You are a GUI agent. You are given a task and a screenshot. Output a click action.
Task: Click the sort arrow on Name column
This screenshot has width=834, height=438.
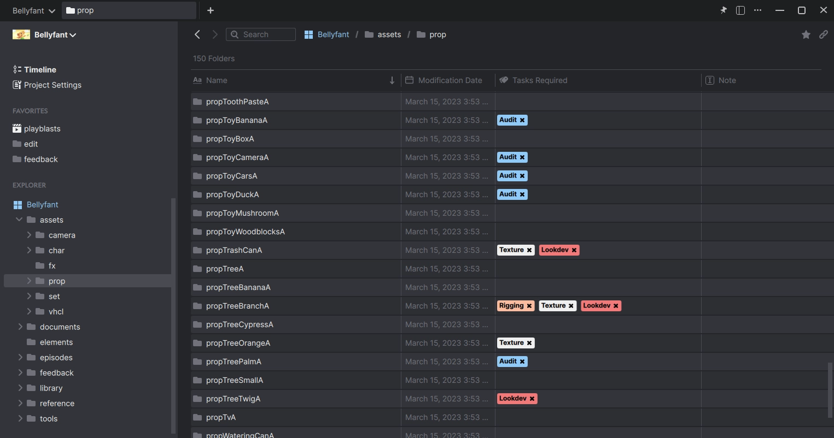tap(392, 80)
